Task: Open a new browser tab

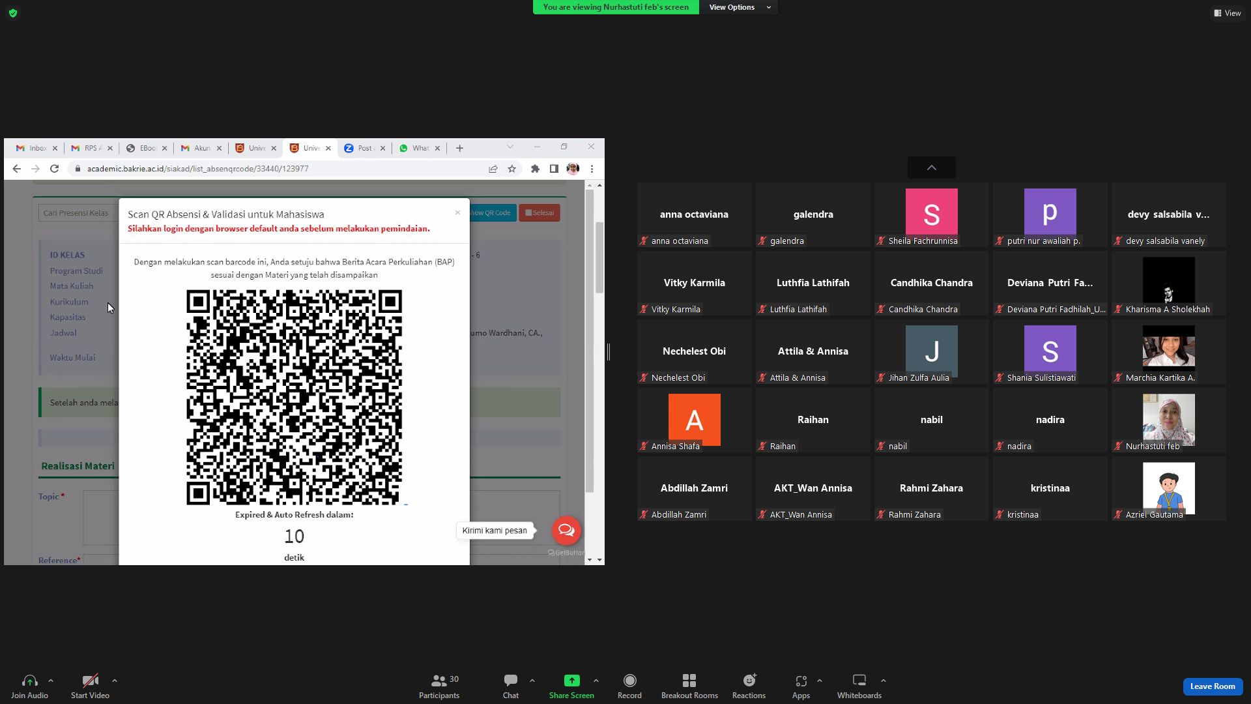Action: pyautogui.click(x=459, y=148)
